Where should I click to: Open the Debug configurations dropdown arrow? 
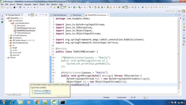coord(71,7)
